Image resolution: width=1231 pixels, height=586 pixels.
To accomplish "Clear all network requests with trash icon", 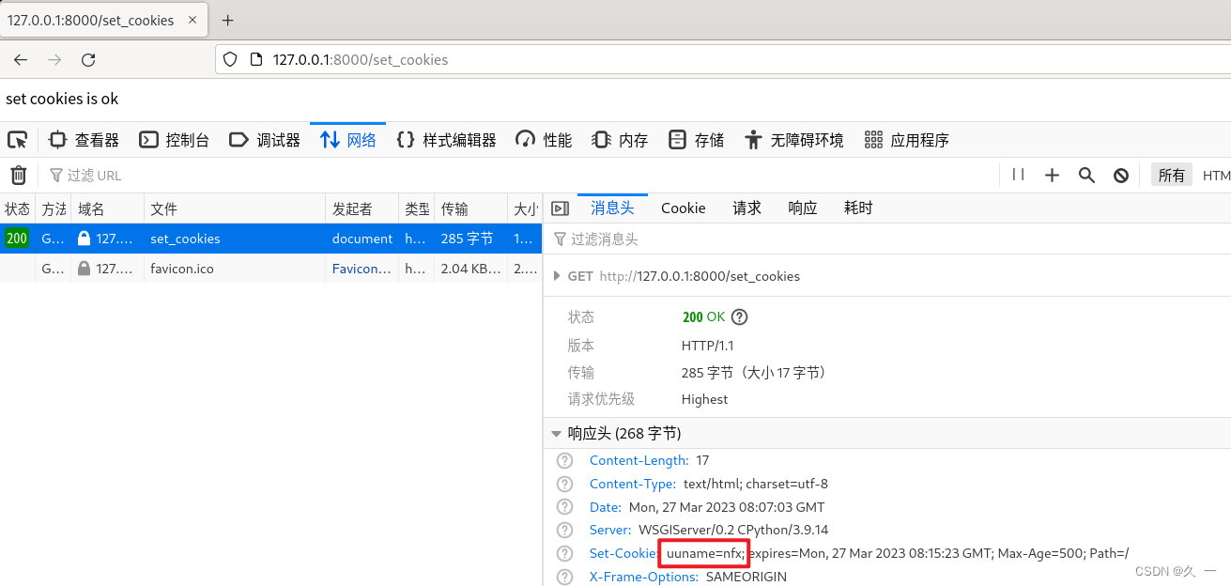I will coord(18,175).
